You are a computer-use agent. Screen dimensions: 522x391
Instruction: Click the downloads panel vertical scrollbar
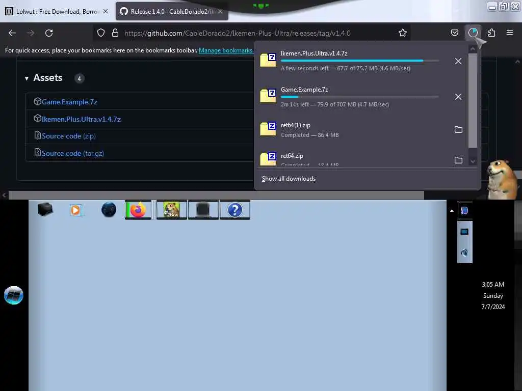(473, 100)
